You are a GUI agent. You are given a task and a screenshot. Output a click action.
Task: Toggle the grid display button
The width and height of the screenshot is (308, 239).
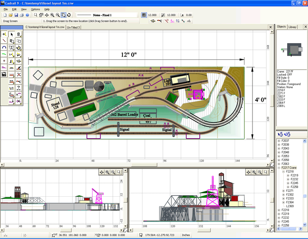144,15
